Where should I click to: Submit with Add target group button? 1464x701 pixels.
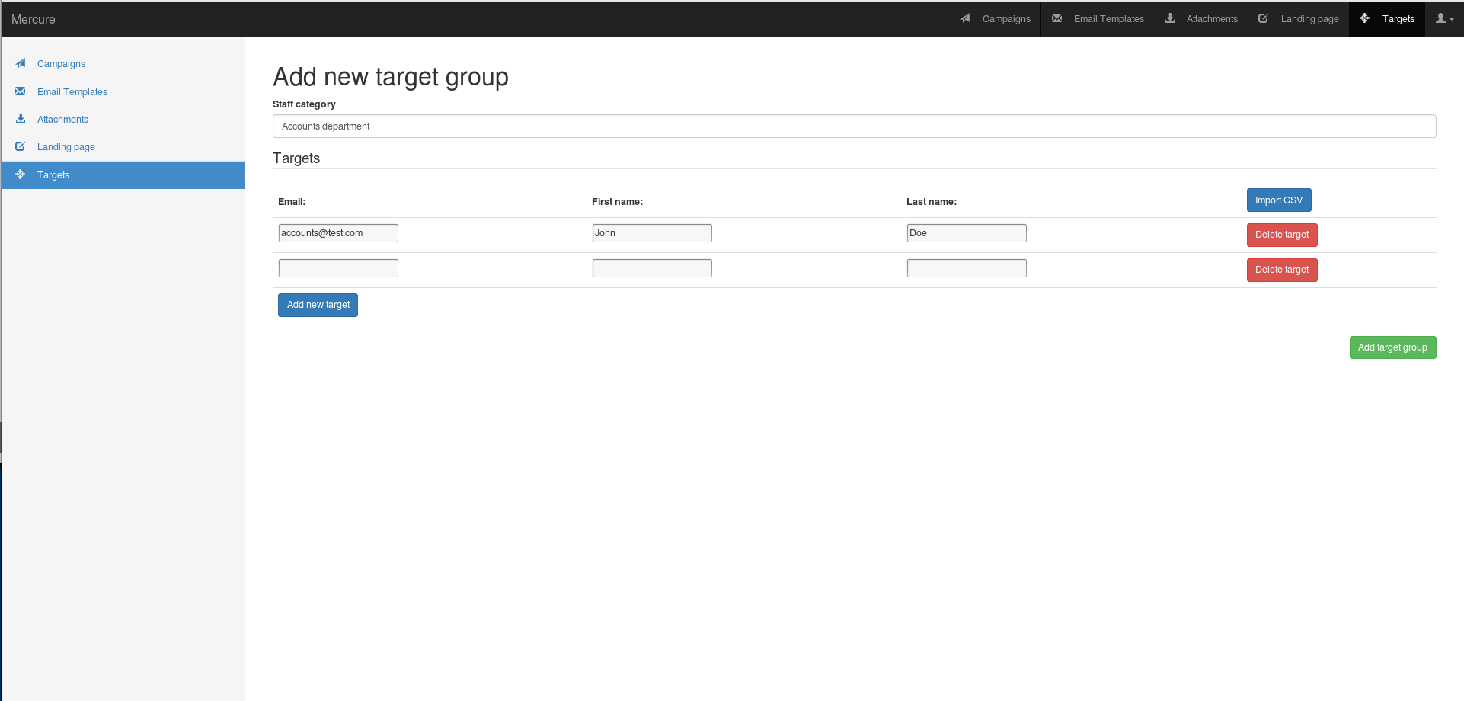click(1392, 347)
